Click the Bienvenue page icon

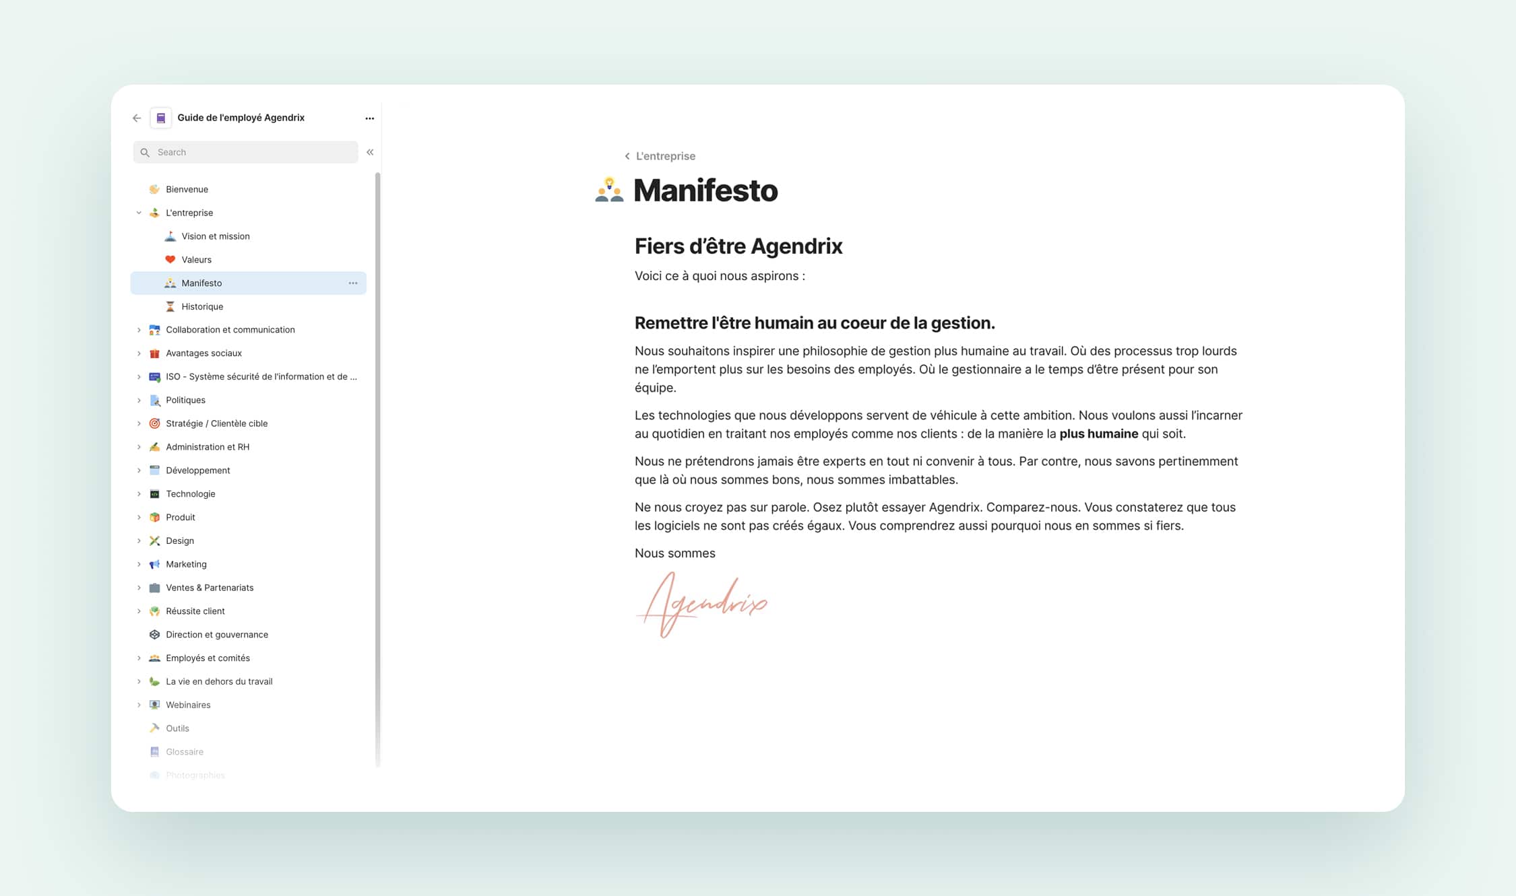(155, 188)
